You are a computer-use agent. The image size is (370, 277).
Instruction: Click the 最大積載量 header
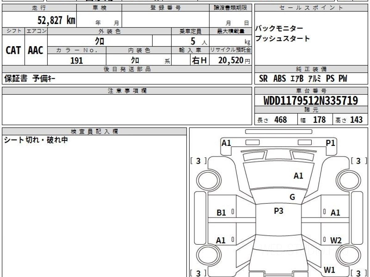pos(231,31)
